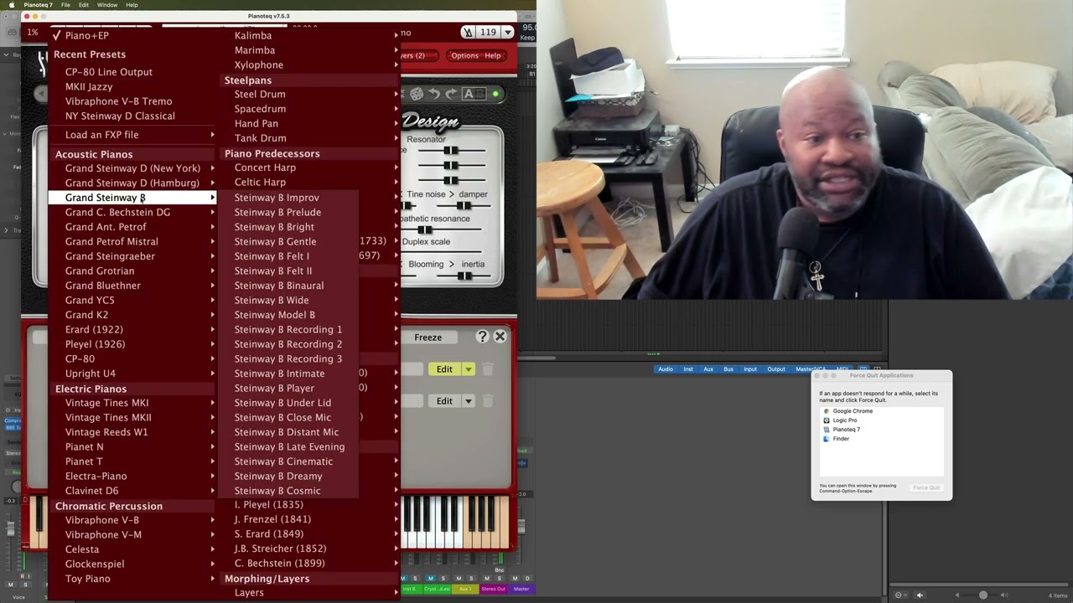The width and height of the screenshot is (1073, 603).
Task: Expand the Load an FXP file submenu
Action: [x=134, y=135]
